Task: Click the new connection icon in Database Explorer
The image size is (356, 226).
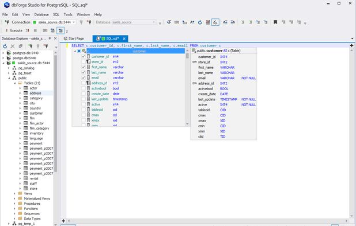Action: tap(30, 46)
